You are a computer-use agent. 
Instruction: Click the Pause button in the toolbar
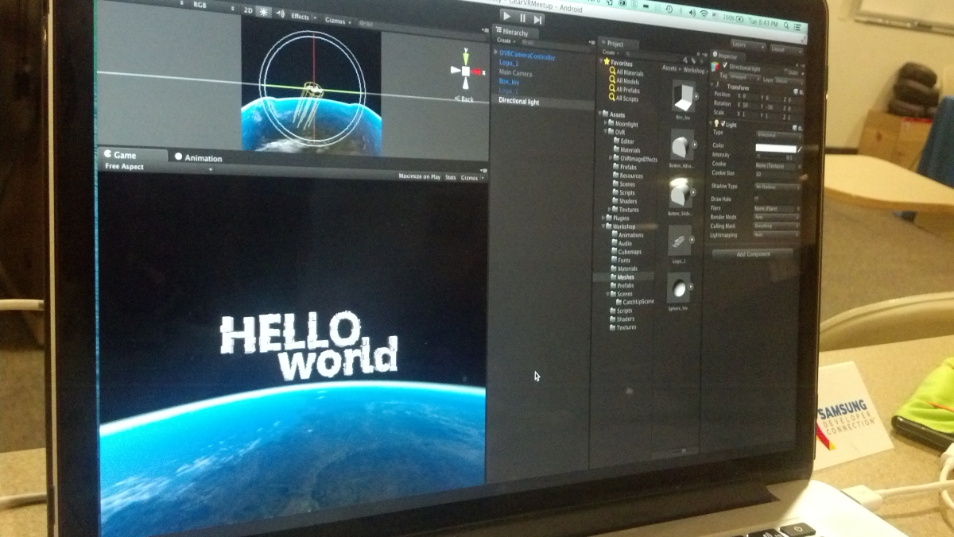pyautogui.click(x=523, y=17)
